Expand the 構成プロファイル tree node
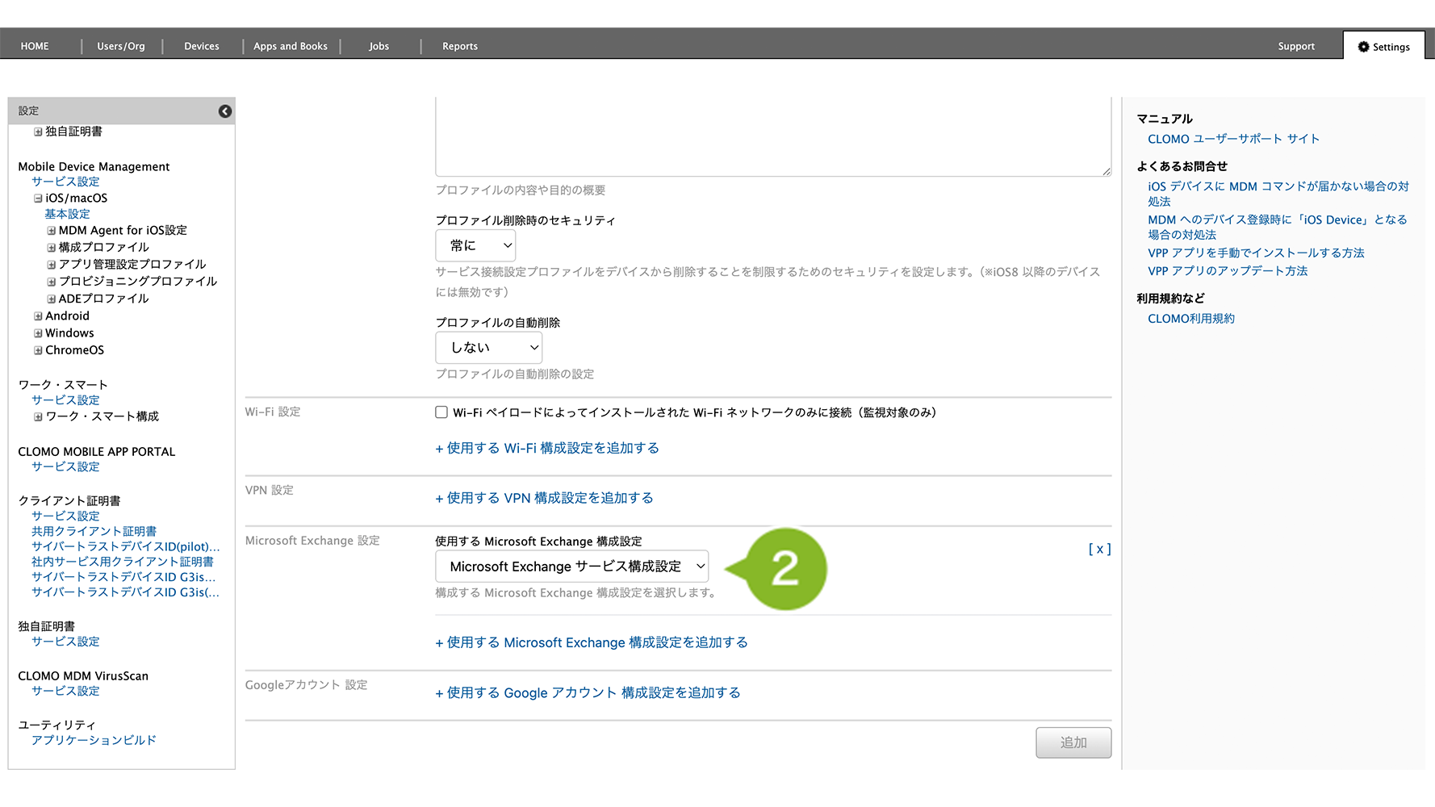Image resolution: width=1435 pixels, height=807 pixels. coord(52,248)
